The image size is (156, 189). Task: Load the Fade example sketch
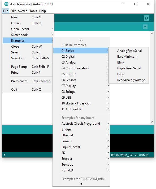pyautogui.click(x=129, y=74)
